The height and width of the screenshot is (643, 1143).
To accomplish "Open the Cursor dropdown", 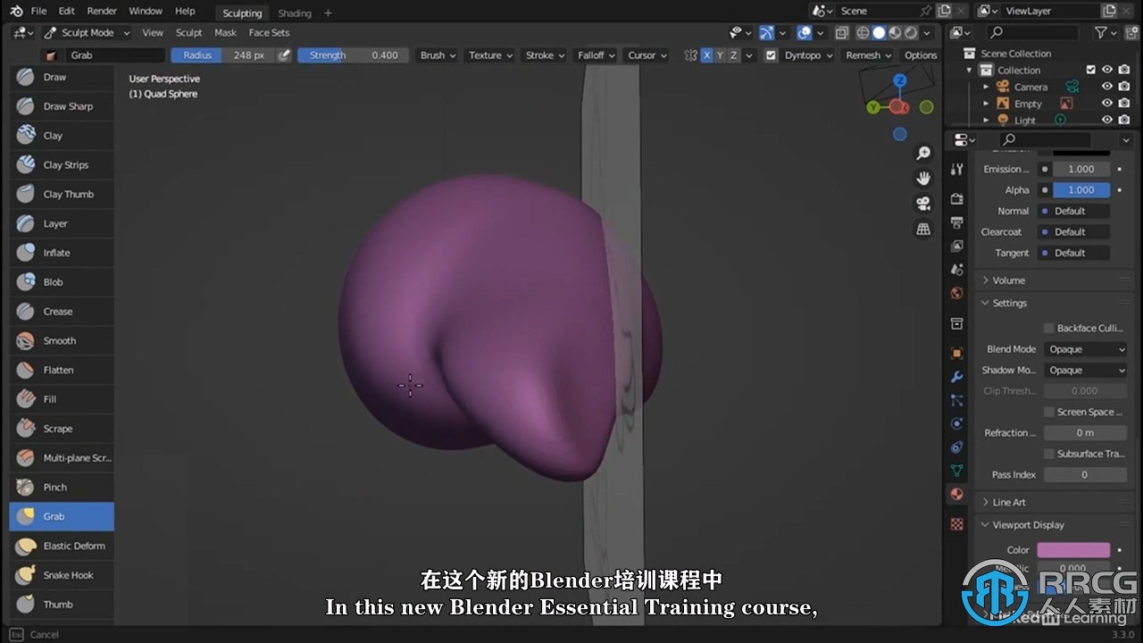I will point(647,55).
